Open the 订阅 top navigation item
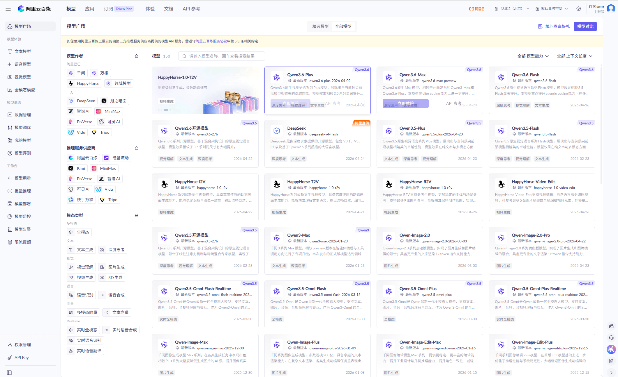Screen dimensions: 618x377 click(108, 9)
